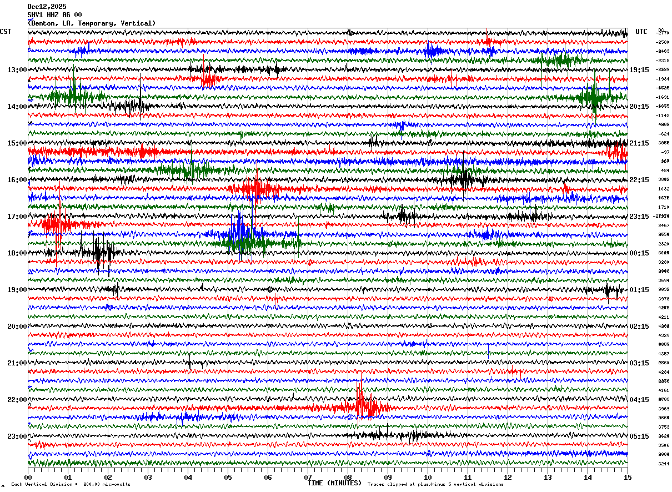Click the DC offset value 2820
This screenshot has width=672, height=492.
(664, 244)
